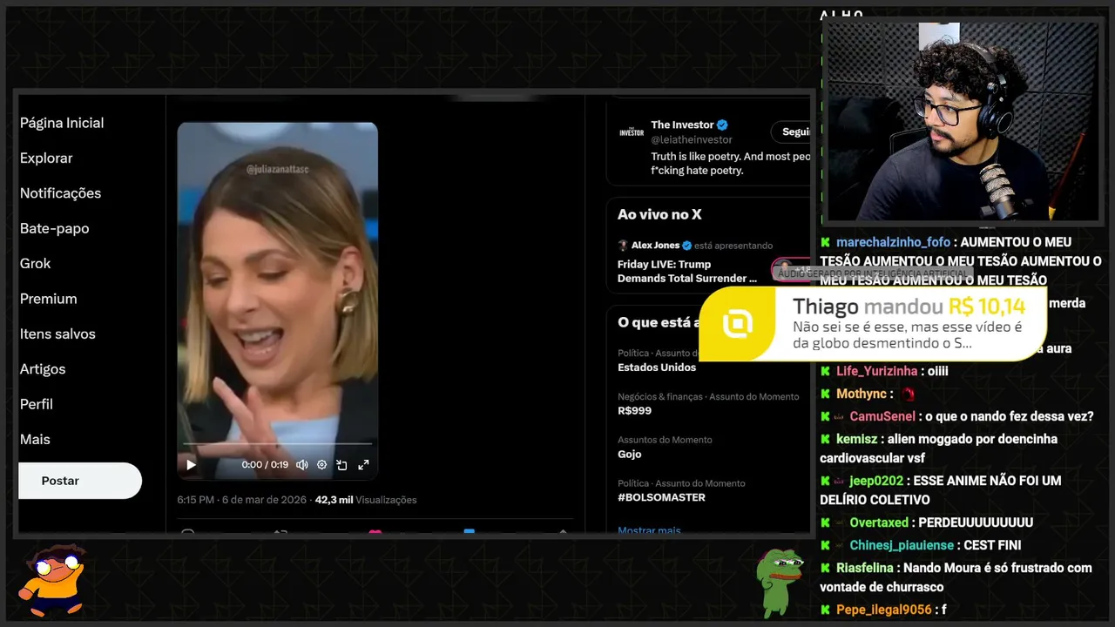
Task: Click the jeep0202 chat username
Action: [877, 481]
